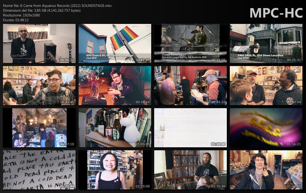Select the 24th St storefront thumbnail at 00:25:31
This screenshot has width=306, height=193.
[x=266, y=43]
